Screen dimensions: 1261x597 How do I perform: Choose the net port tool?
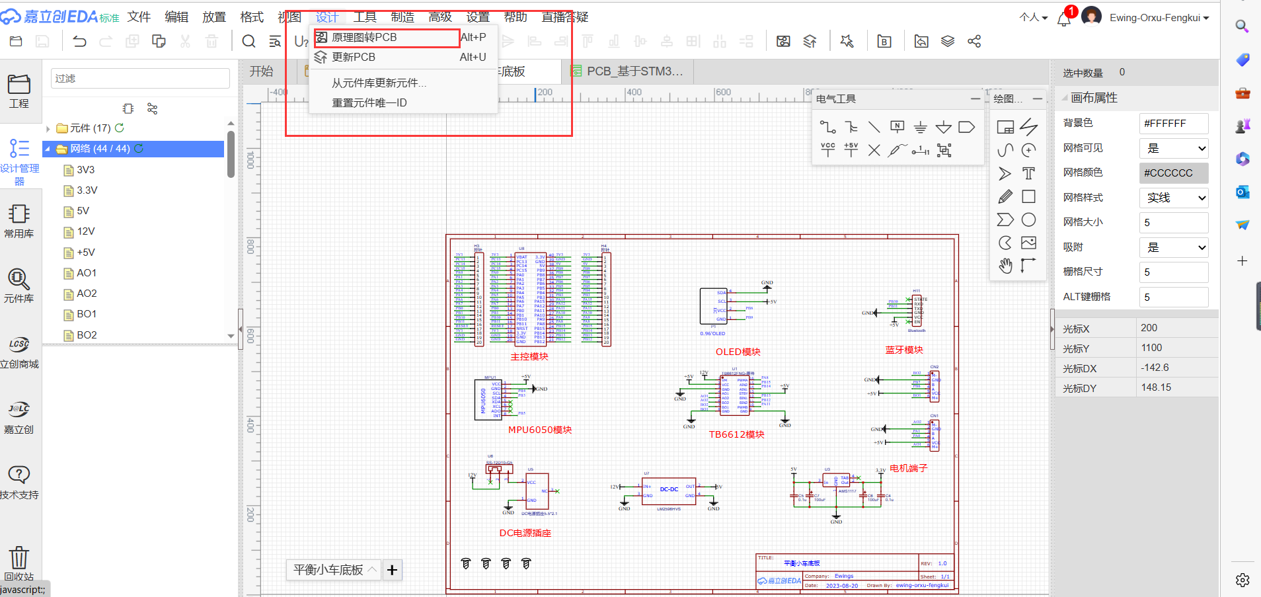pyautogui.click(x=966, y=127)
